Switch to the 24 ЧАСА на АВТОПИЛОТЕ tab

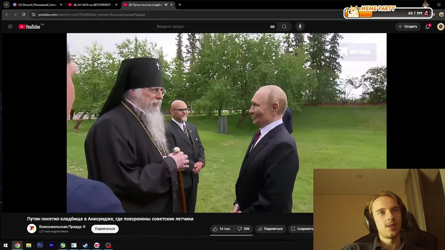click(92, 5)
